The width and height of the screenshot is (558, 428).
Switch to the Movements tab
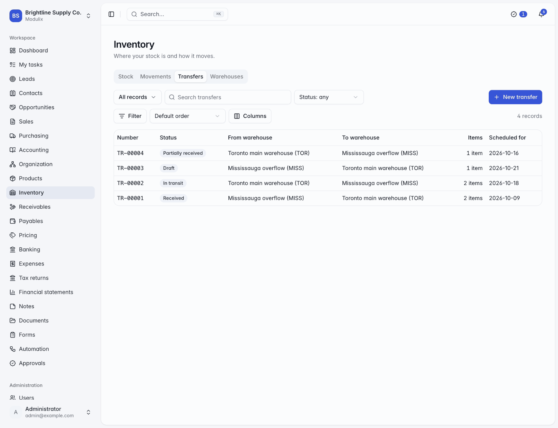point(155,76)
